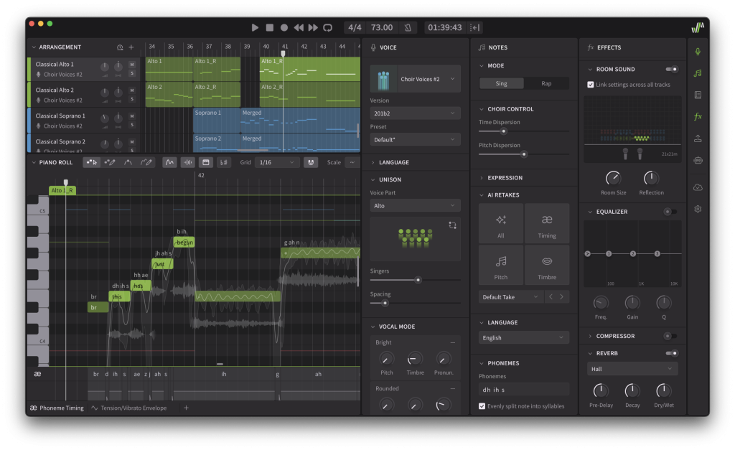The image size is (735, 450).
Task: Open settings gear in right sidebar
Action: coord(698,209)
